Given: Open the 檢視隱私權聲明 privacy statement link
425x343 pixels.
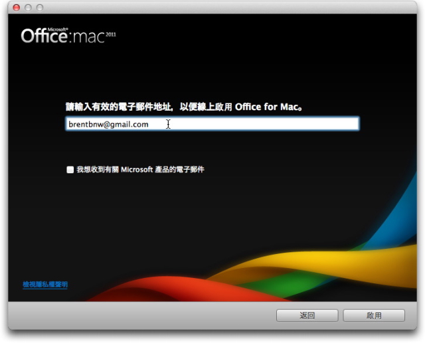Looking at the screenshot, I should pyautogui.click(x=45, y=284).
